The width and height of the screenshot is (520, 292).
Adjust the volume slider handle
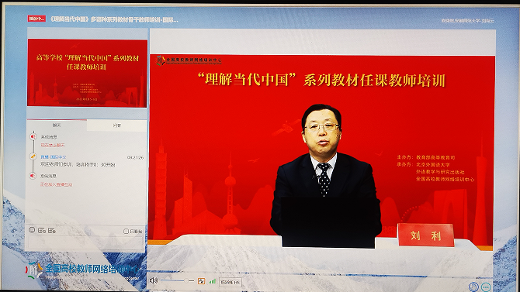pyautogui.click(x=186, y=280)
